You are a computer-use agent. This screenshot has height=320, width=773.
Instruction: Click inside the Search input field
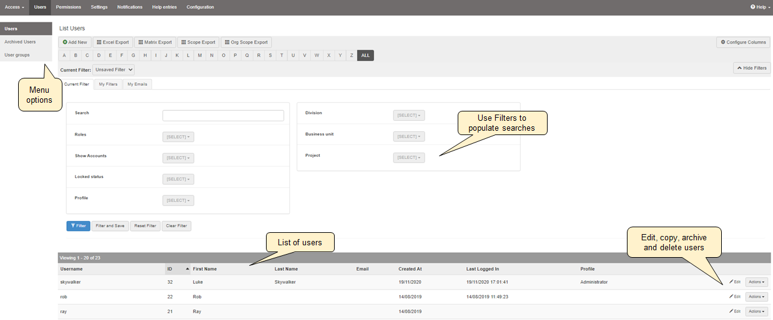pyautogui.click(x=223, y=116)
